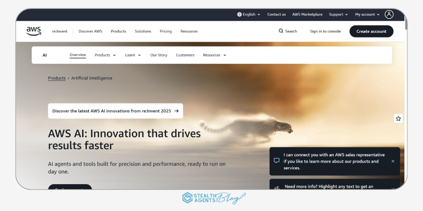Click the Create account button
This screenshot has width=423, height=211.
point(371,31)
